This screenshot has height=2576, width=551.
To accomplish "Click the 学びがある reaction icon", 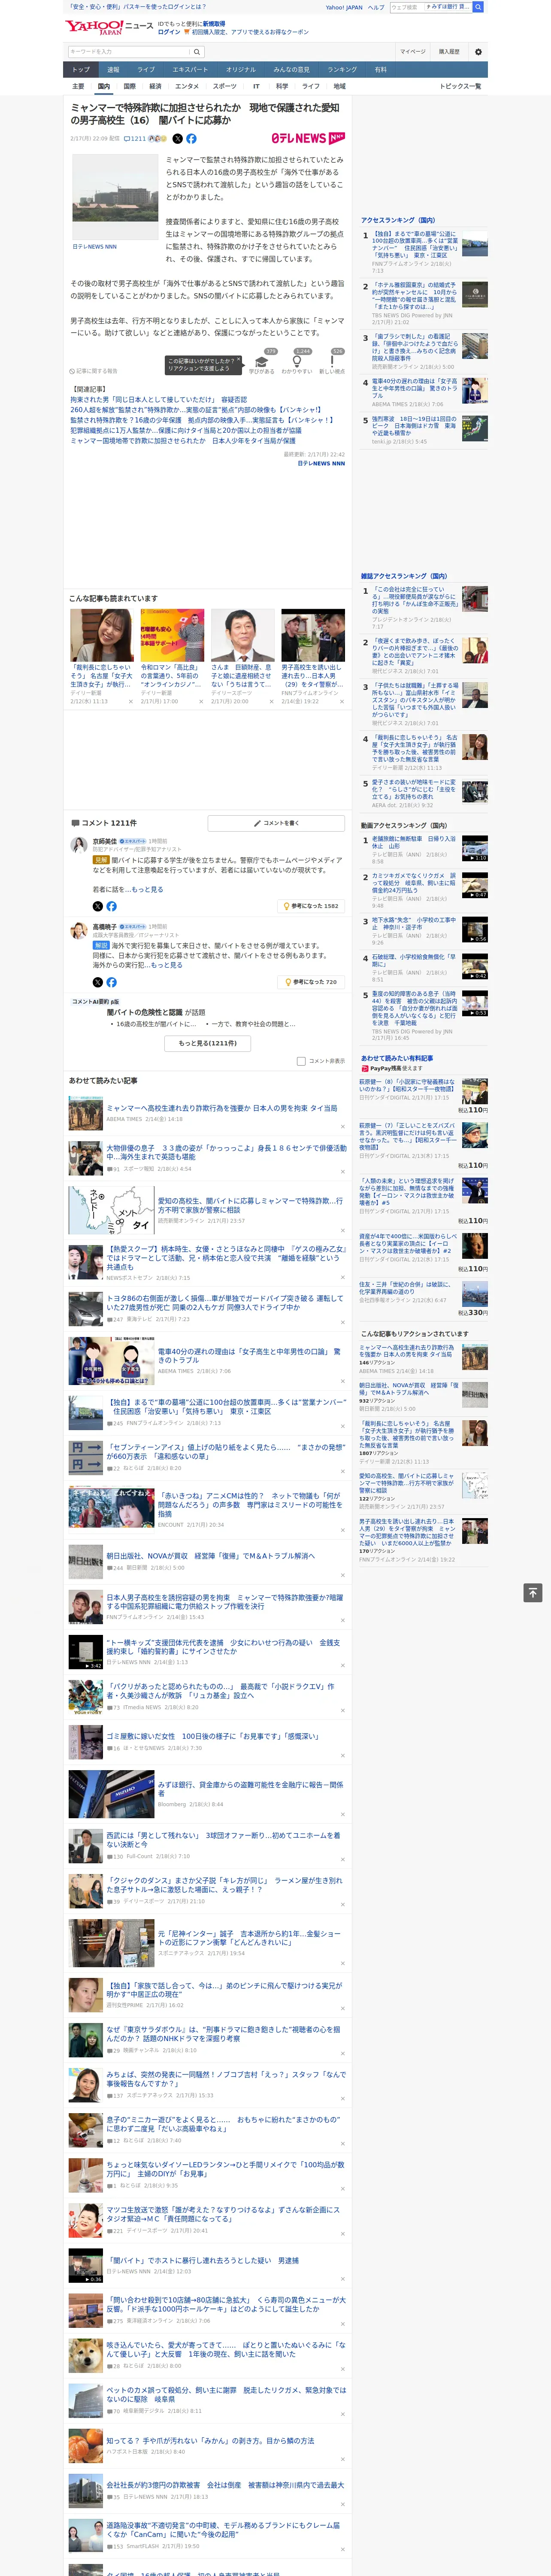I will [x=261, y=362].
